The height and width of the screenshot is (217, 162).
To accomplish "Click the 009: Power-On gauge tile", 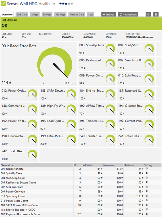I will point(97,79).
